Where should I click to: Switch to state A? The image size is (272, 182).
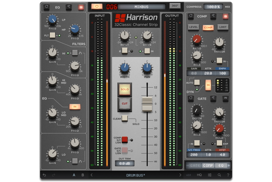click(74, 175)
